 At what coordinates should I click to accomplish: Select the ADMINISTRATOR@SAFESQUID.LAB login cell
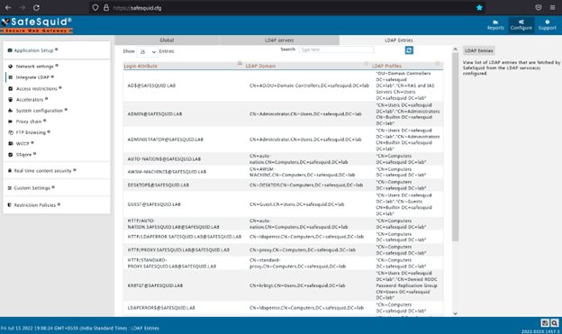pyautogui.click(x=165, y=140)
